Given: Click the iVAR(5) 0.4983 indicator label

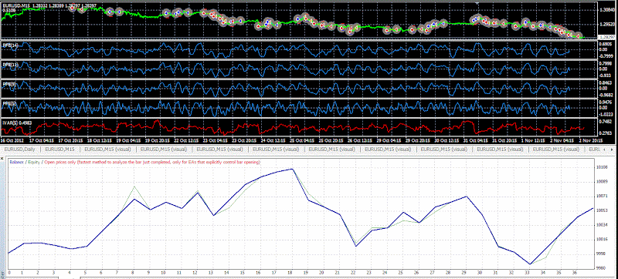Looking at the screenshot, I should click(17, 123).
